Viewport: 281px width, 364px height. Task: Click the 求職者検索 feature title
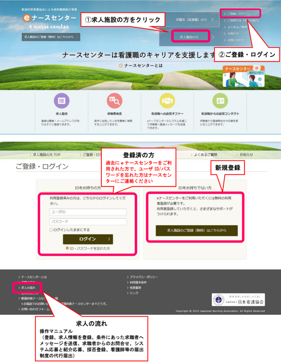[x=115, y=114]
